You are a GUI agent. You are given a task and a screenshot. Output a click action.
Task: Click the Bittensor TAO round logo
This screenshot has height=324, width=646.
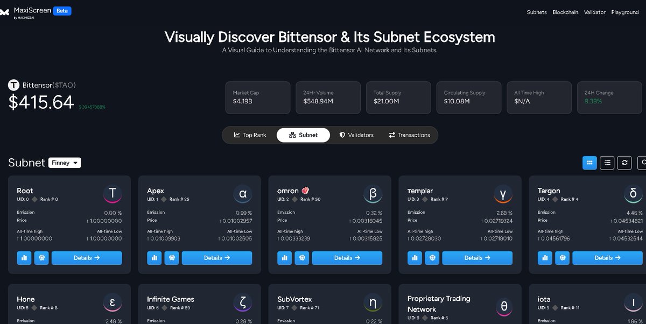coord(13,85)
